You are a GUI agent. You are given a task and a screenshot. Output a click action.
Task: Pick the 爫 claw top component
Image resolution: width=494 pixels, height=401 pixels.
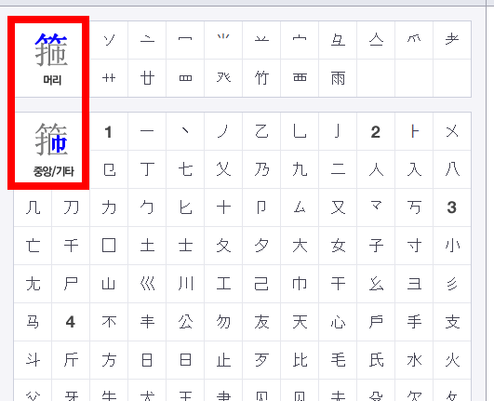(414, 40)
